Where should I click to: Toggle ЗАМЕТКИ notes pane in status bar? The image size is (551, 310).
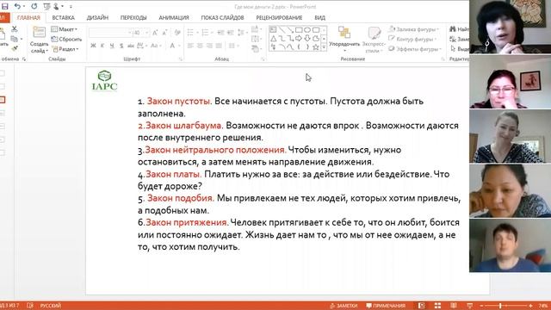click(344, 306)
